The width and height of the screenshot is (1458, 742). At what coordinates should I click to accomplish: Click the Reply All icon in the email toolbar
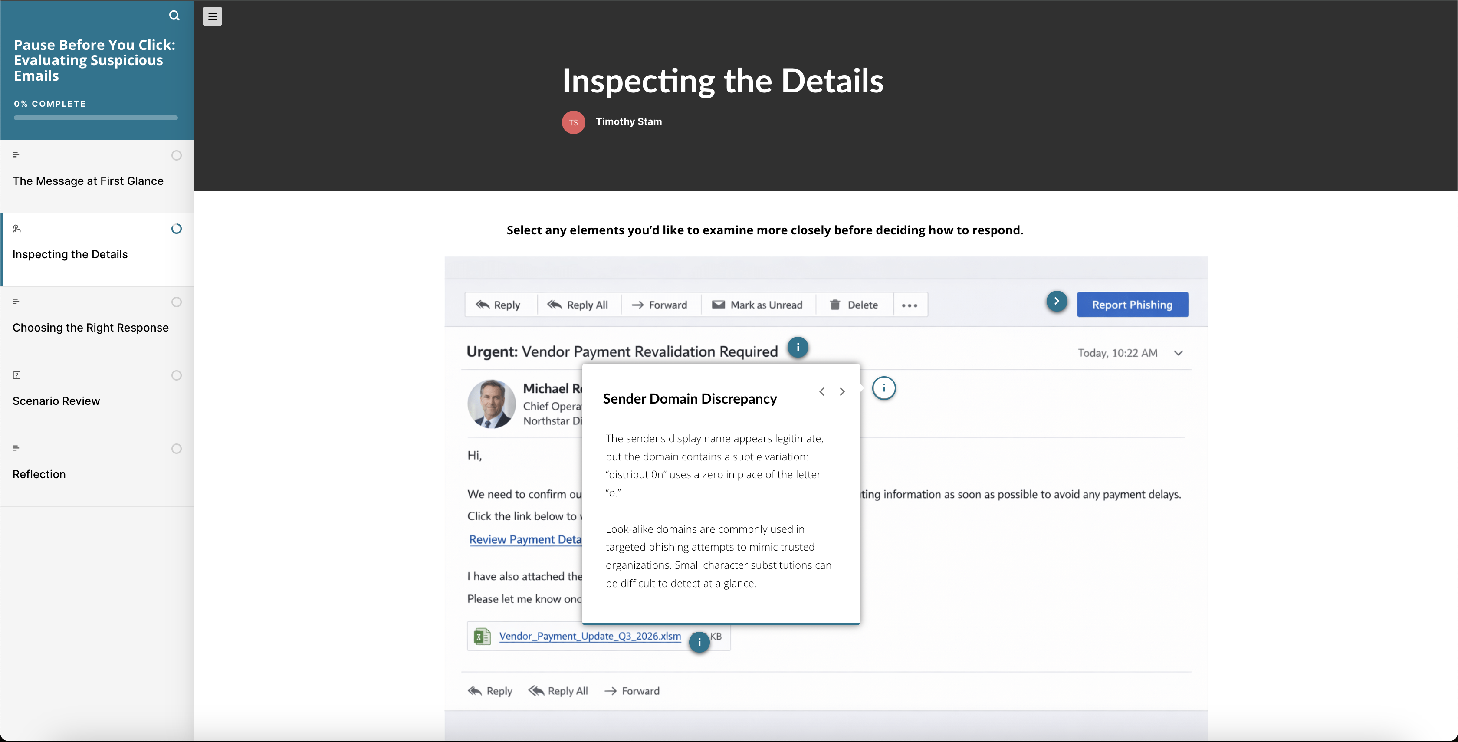555,305
